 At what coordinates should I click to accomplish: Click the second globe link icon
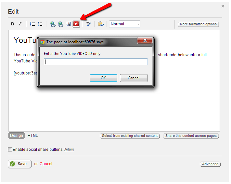pyautogui.click(x=60, y=24)
